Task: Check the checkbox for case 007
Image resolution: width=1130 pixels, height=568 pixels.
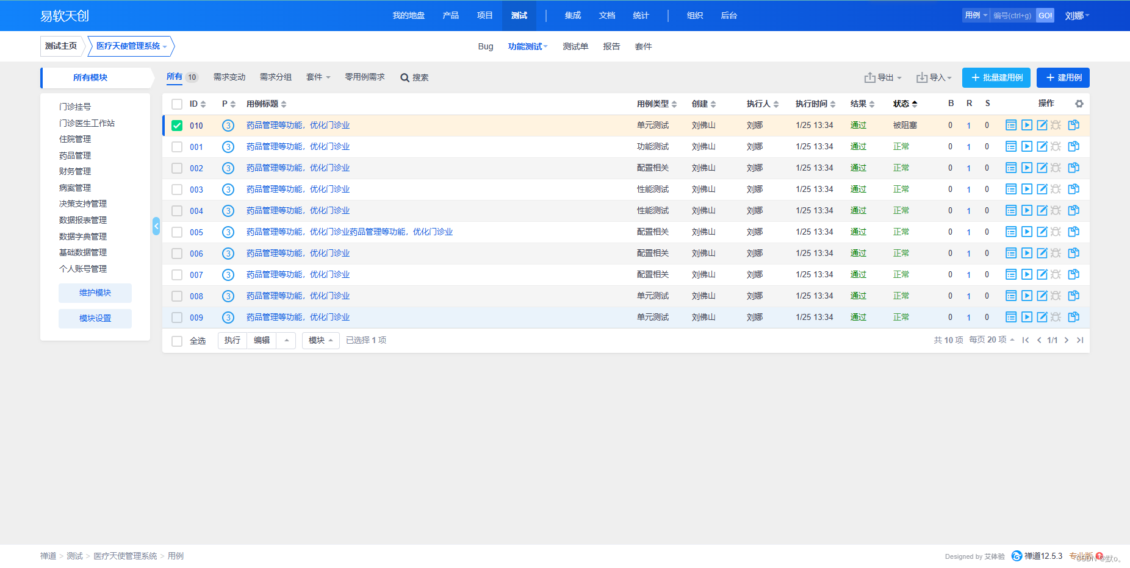Action: tap(177, 275)
